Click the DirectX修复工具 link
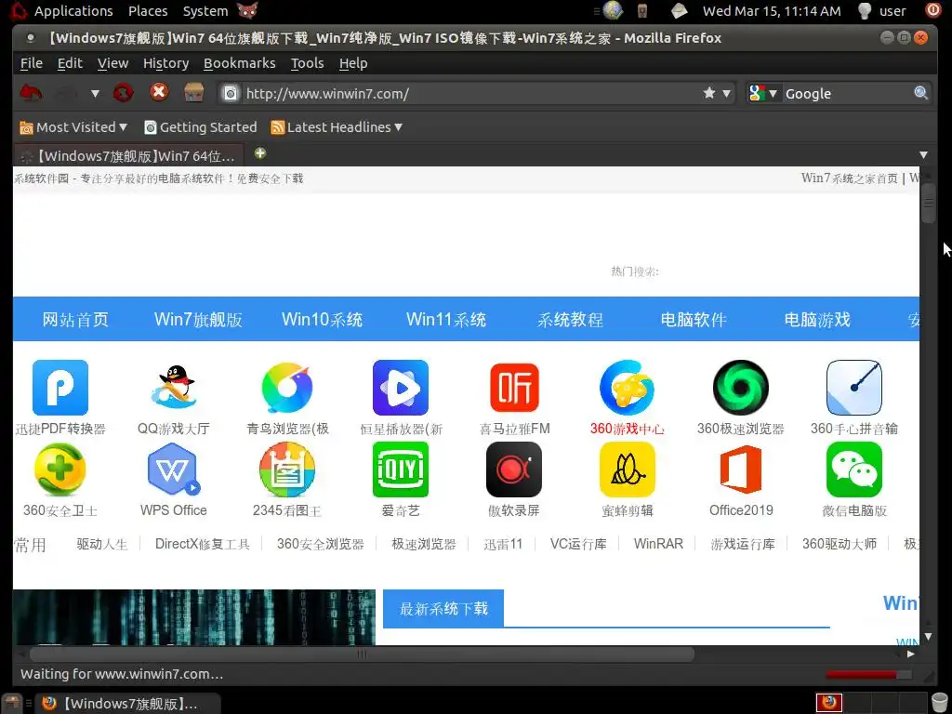This screenshot has height=714, width=952. (x=202, y=544)
